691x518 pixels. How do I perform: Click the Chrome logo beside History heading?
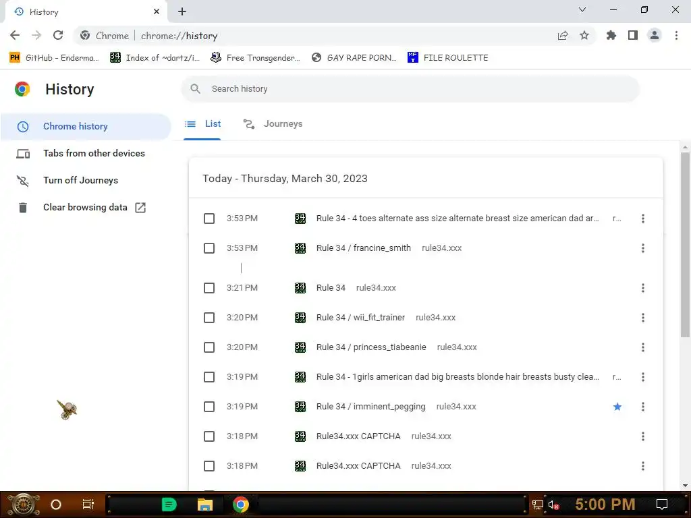22,89
